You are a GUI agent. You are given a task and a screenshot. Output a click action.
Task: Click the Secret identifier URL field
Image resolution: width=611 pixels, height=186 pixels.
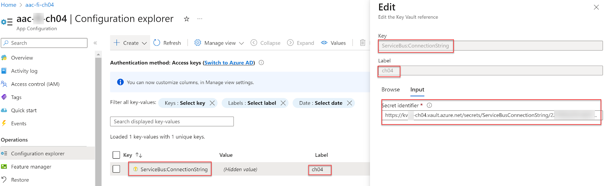coord(491,115)
